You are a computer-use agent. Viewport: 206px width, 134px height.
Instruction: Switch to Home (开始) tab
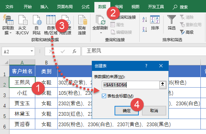(x=28, y=7)
